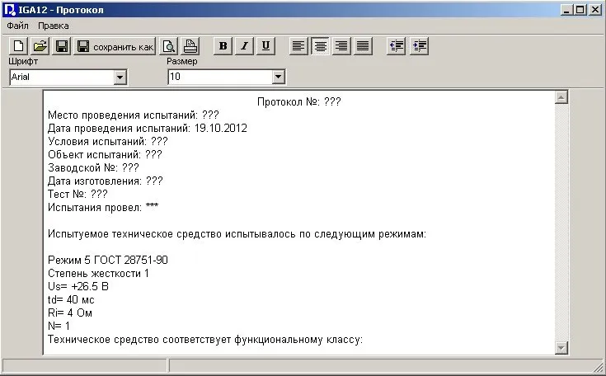Print the protocol with printer icon

[190, 46]
